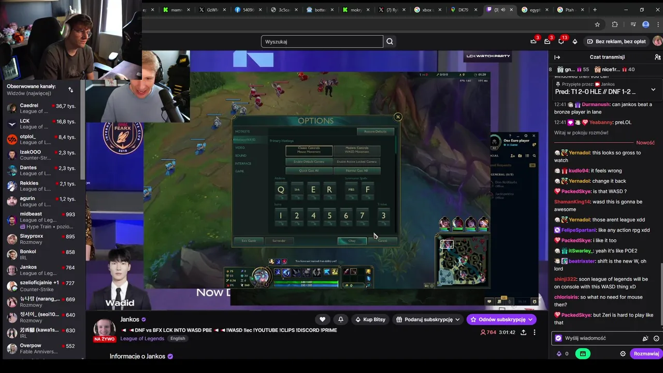Screen dimensions: 663x373
Task: Click the Kup Bitsy button
Action: tap(370, 320)
